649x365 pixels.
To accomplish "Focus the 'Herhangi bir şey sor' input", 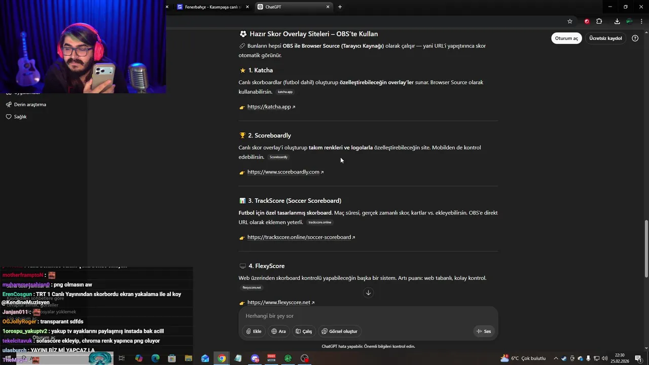I will [x=368, y=316].
